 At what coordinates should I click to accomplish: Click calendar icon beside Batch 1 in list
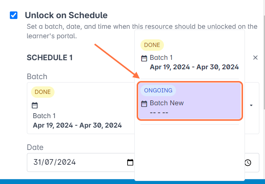click(144, 58)
